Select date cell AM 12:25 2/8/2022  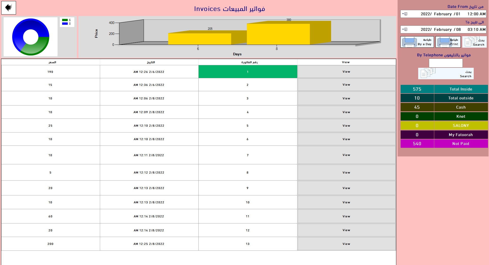149,244
